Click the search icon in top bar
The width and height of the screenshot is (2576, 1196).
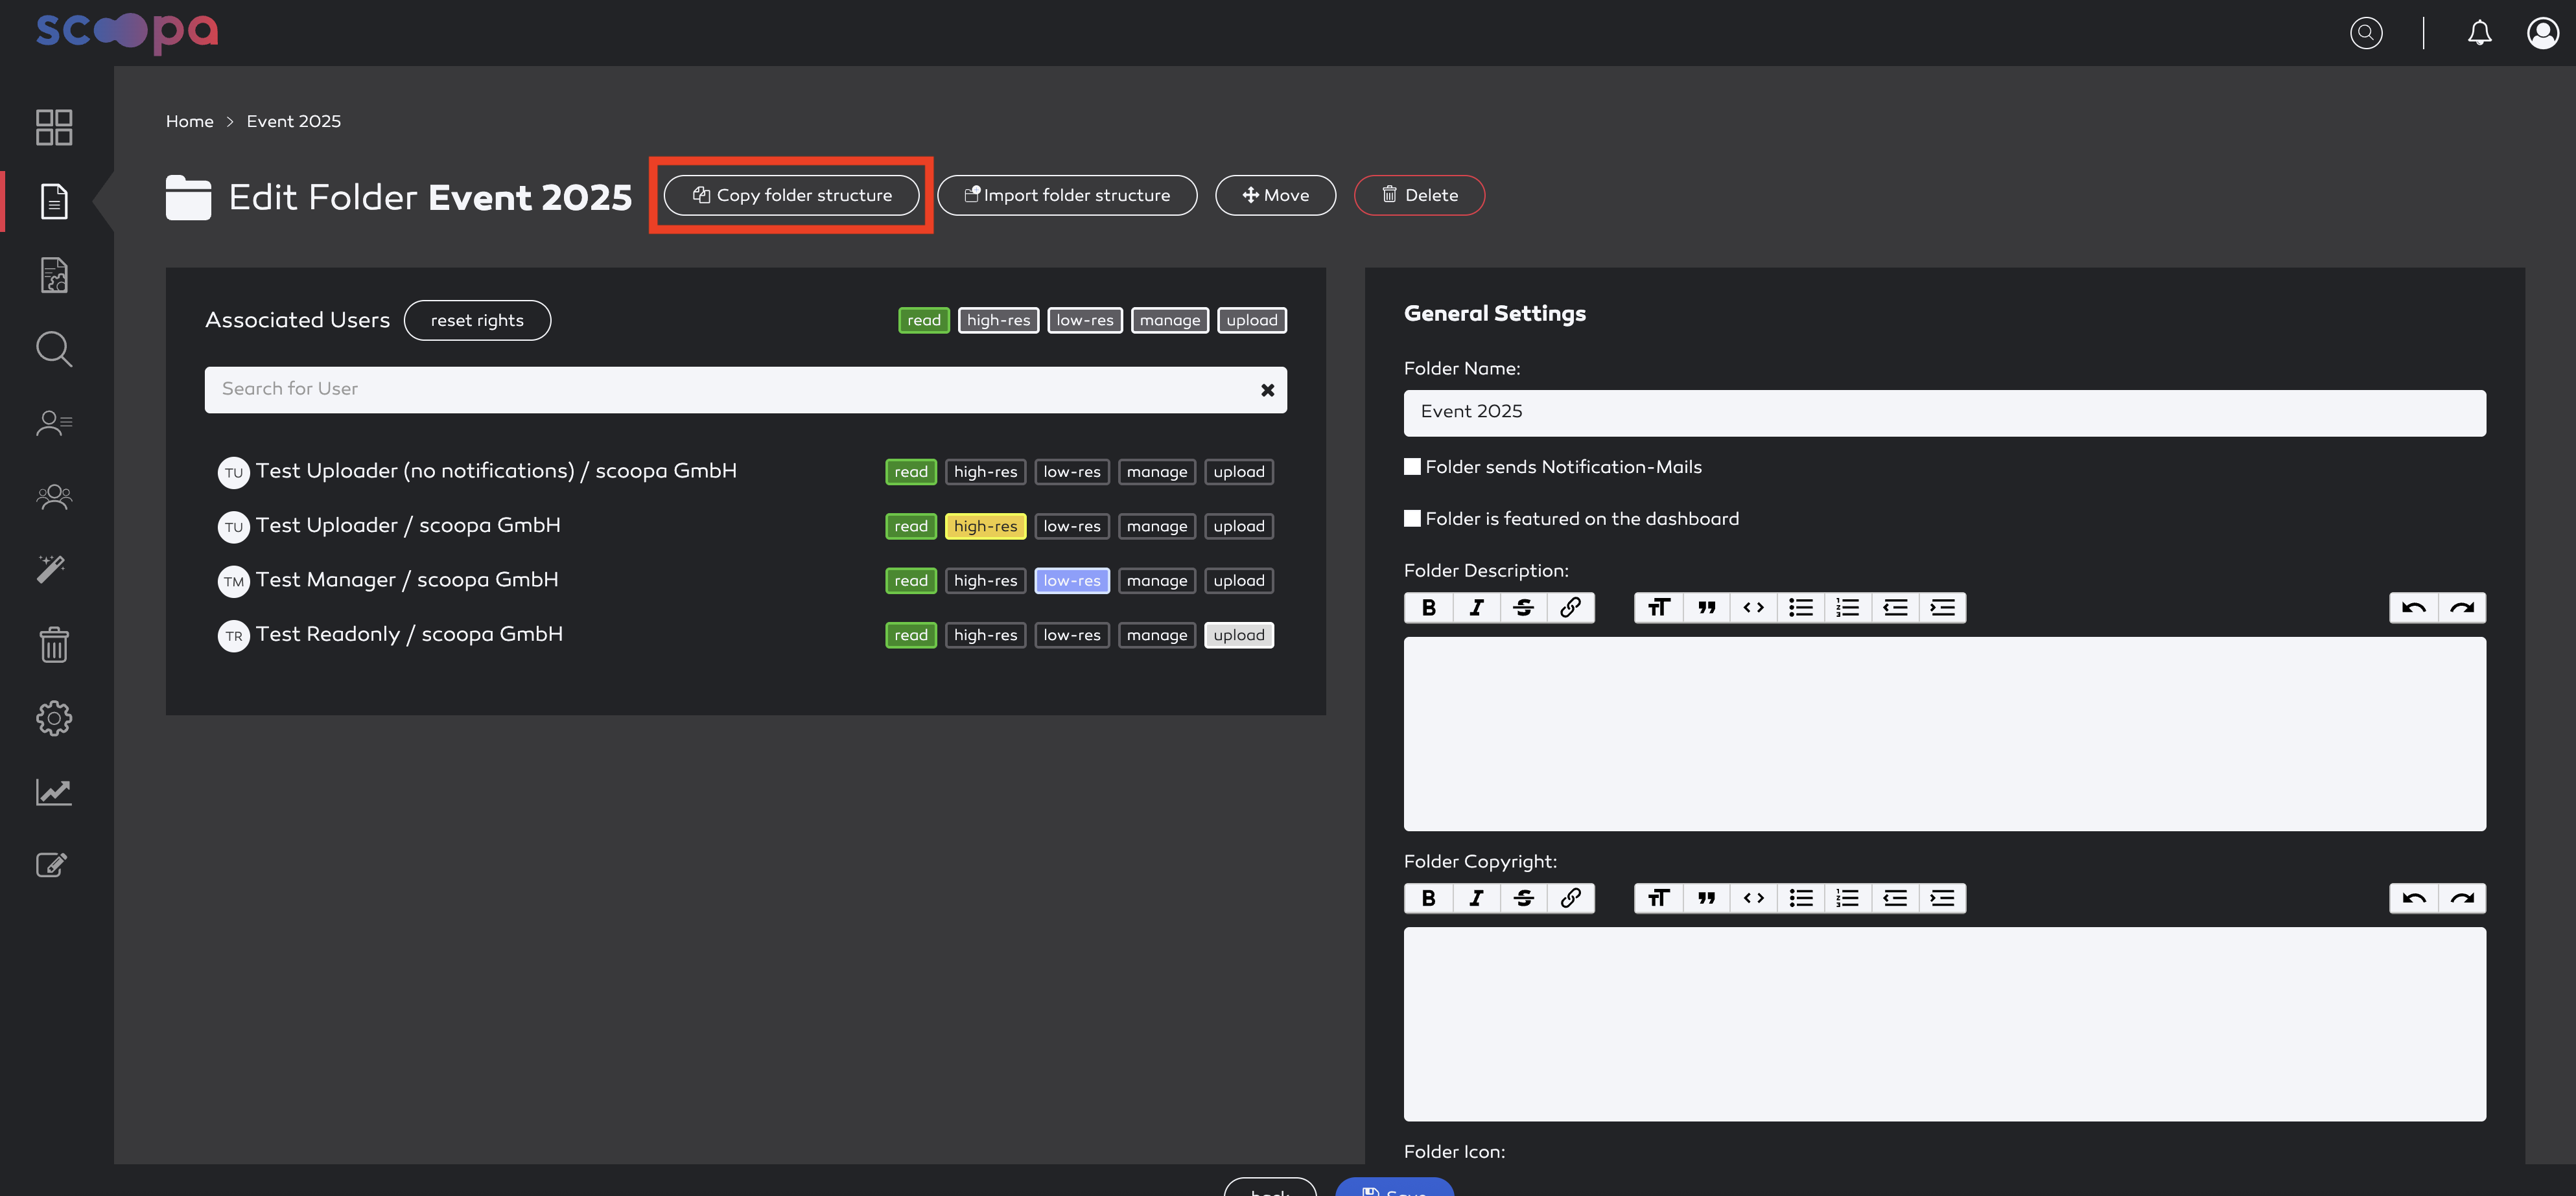pos(2366,33)
